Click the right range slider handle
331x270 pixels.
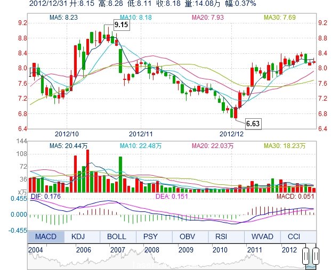click(x=315, y=256)
